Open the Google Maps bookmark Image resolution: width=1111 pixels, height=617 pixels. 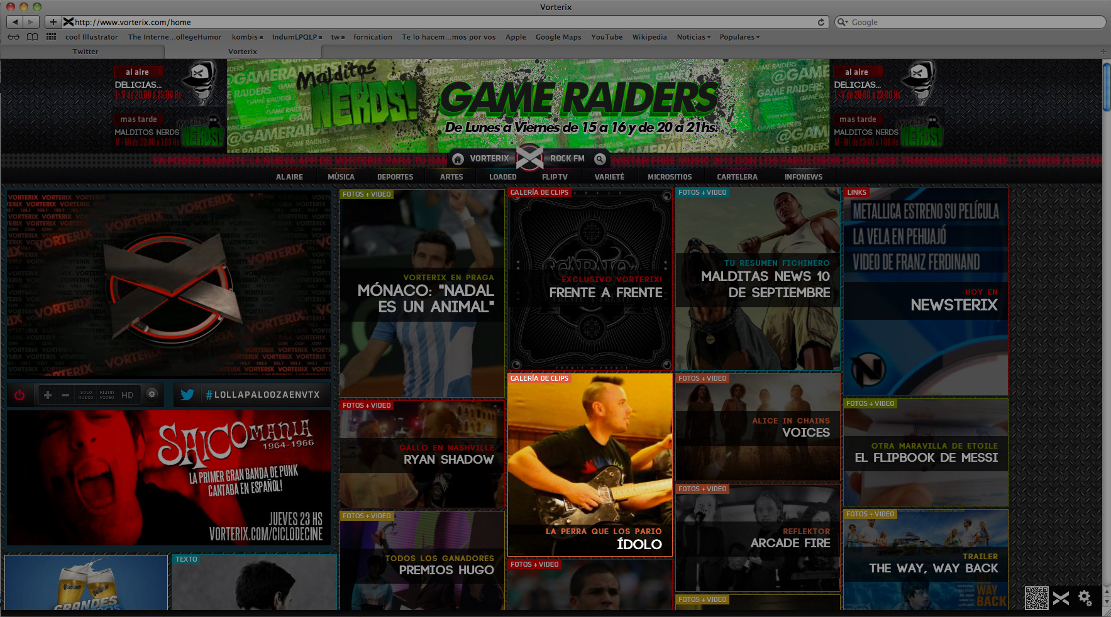(558, 37)
